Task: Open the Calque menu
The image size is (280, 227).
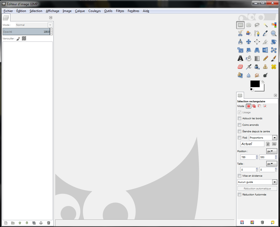Action: (80, 11)
